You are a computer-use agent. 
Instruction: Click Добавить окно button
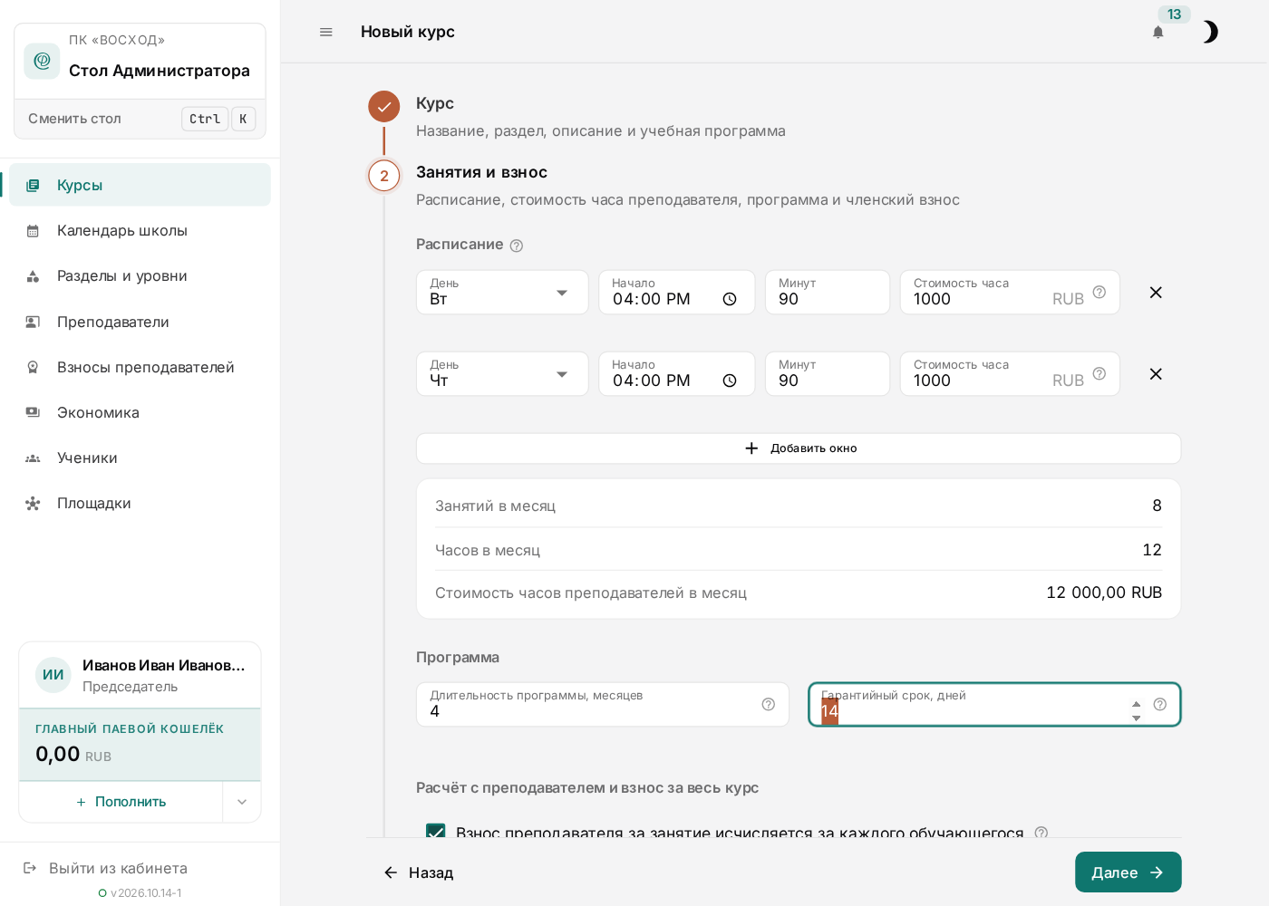(799, 448)
